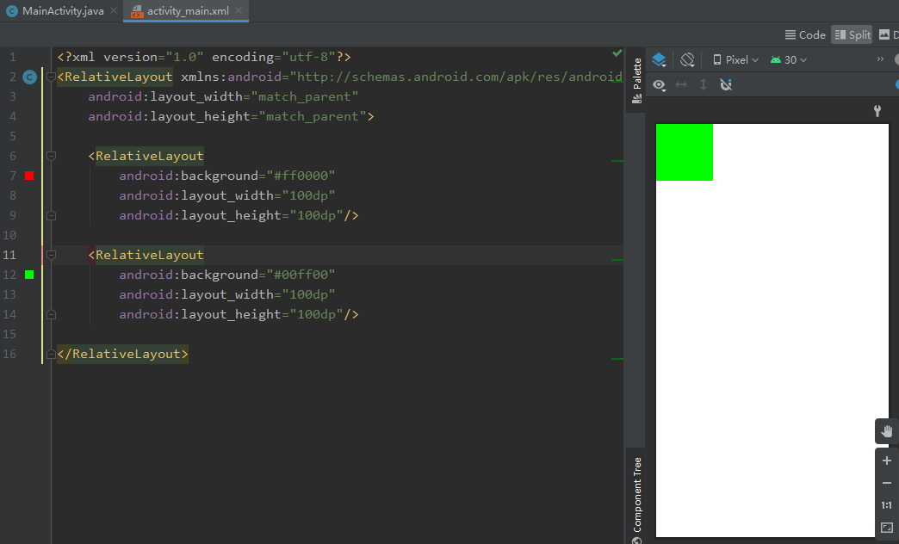Fold the RelativeLayout tag on line 11
The width and height of the screenshot is (899, 544).
point(51,255)
